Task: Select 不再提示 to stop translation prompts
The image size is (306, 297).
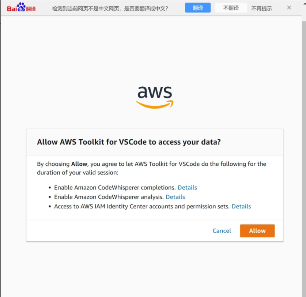Action: coord(261,8)
